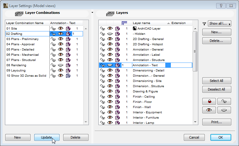The image size is (239, 146).
Task: Toggle visibility eye for 08 Rendering combination
Action: (x=60, y=65)
